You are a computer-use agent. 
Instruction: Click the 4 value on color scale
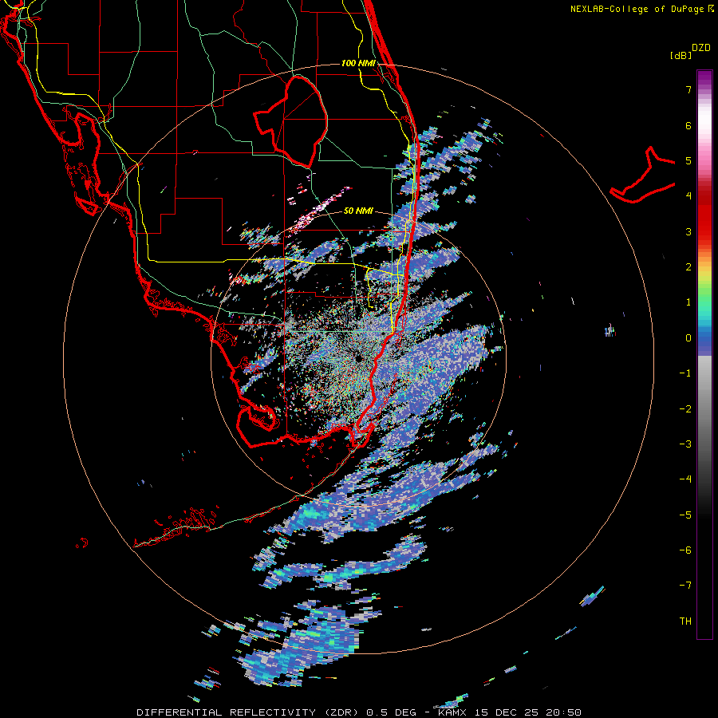click(688, 196)
